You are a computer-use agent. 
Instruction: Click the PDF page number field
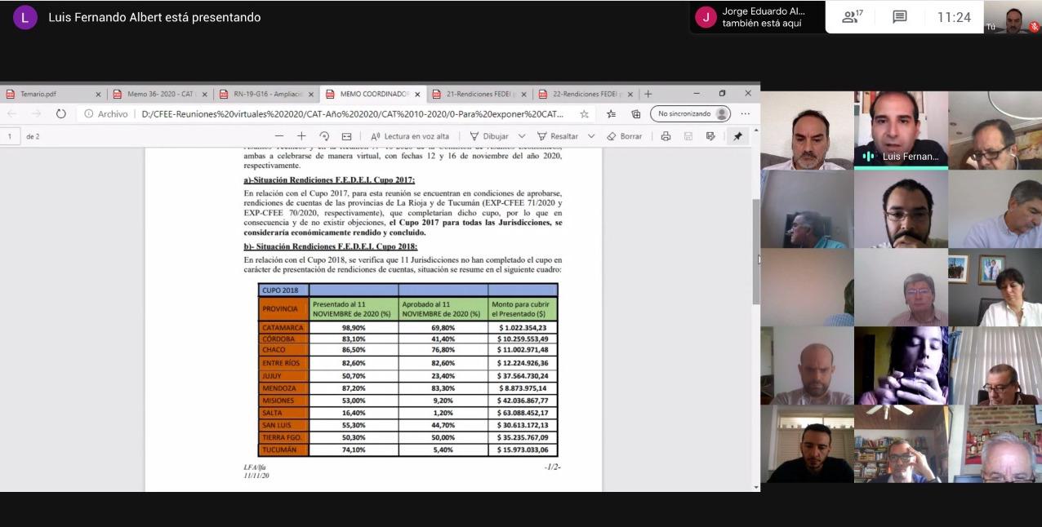pyautogui.click(x=11, y=136)
